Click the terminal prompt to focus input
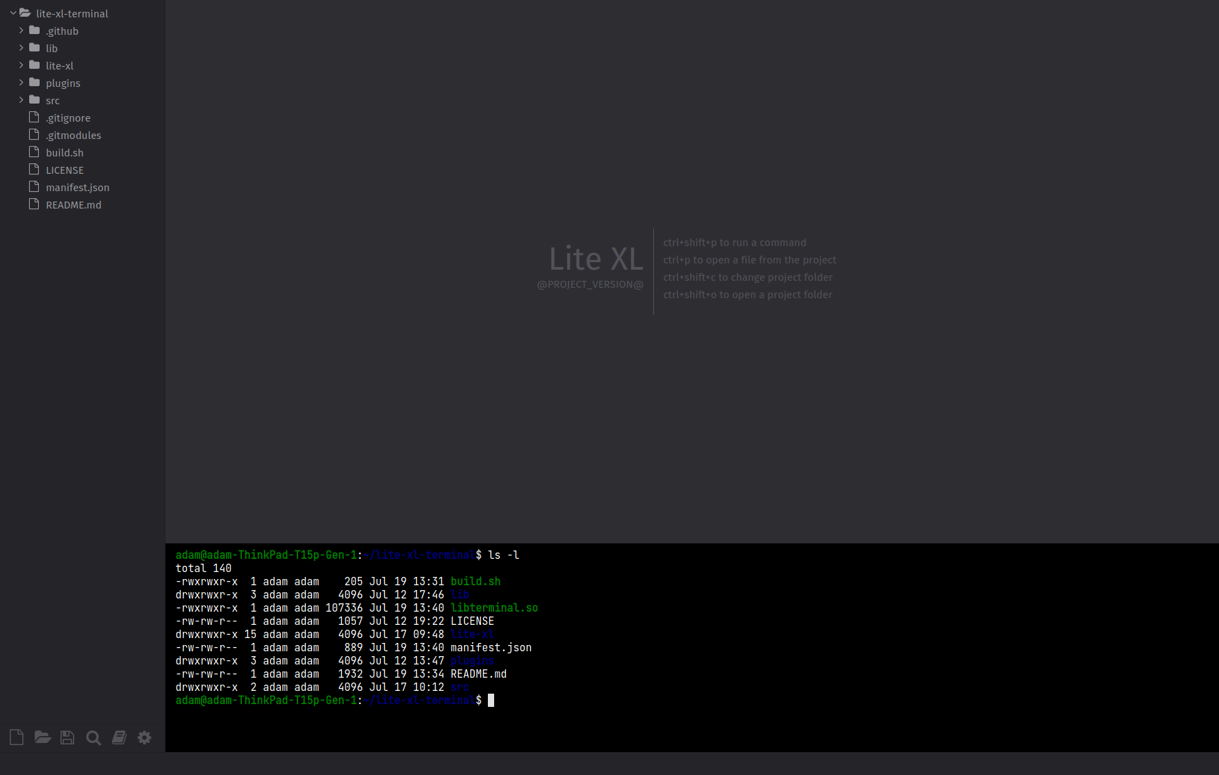This screenshot has width=1219, height=775. click(x=491, y=700)
